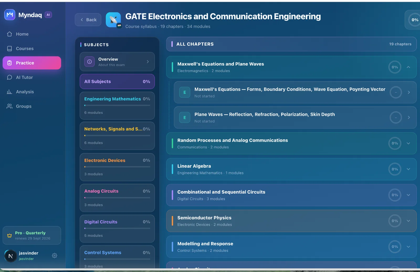Go back using the Back button
The height and width of the screenshot is (272, 420).
tap(88, 20)
